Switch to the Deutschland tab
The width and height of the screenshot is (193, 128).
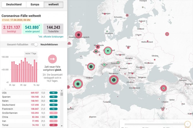tap(14, 5)
